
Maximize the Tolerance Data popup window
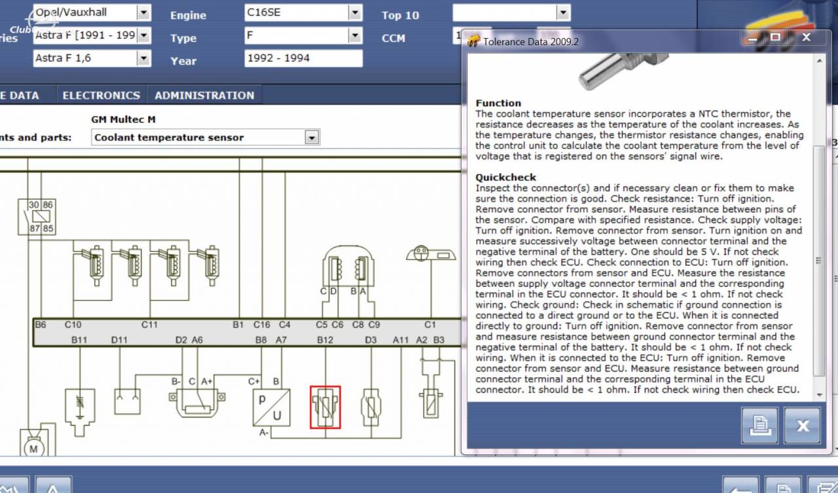[x=776, y=38]
